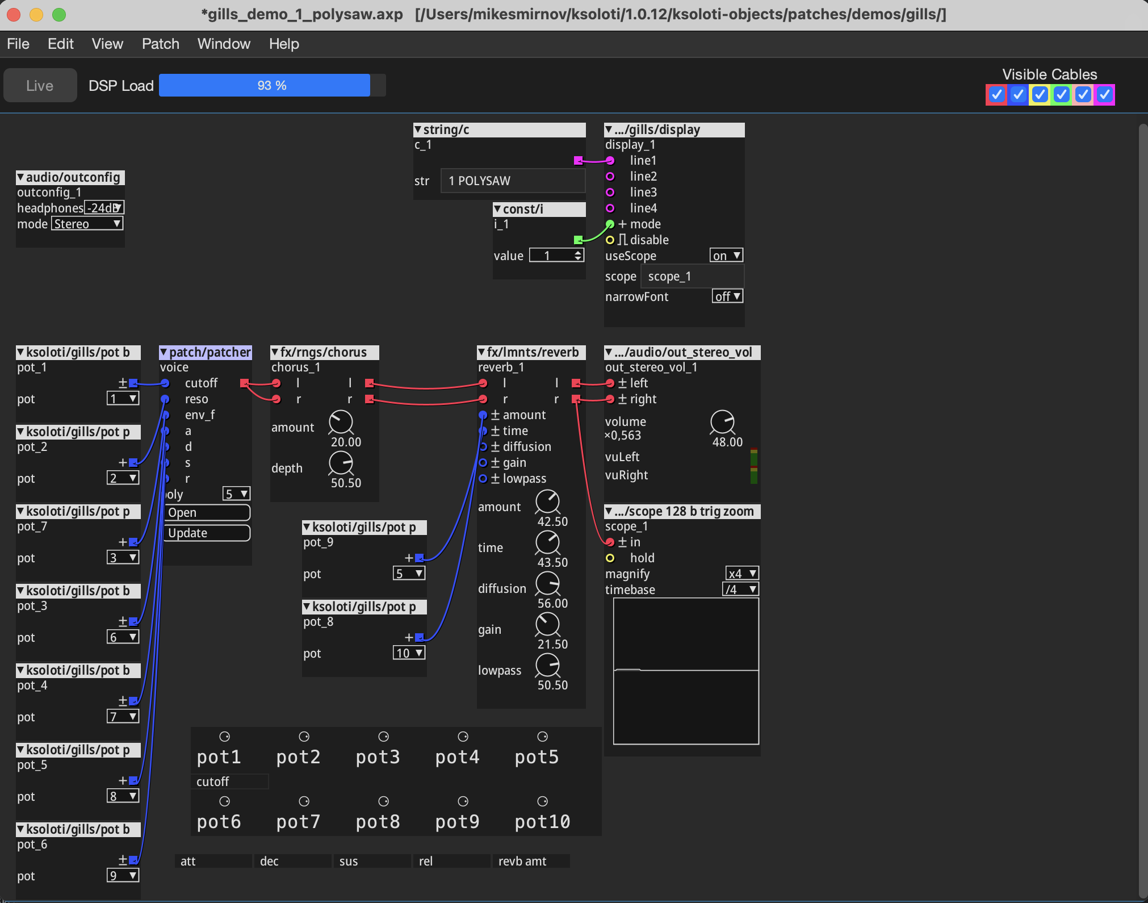The height and width of the screenshot is (903, 1148).
Task: Click the green mode inlet on display_1
Action: coord(610,224)
